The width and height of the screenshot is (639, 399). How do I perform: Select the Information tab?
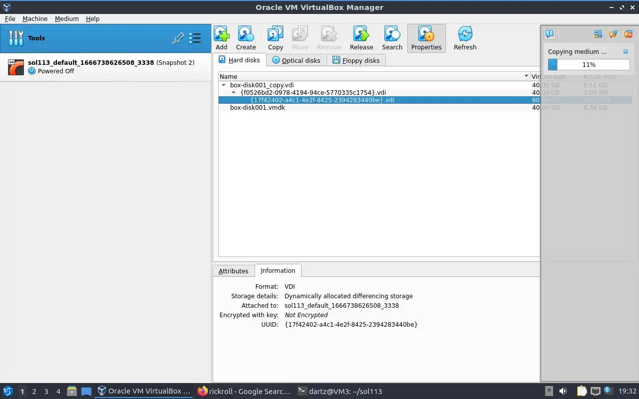pos(278,270)
